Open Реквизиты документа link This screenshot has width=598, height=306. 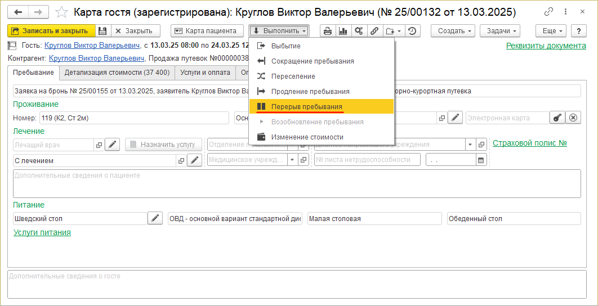pos(546,46)
